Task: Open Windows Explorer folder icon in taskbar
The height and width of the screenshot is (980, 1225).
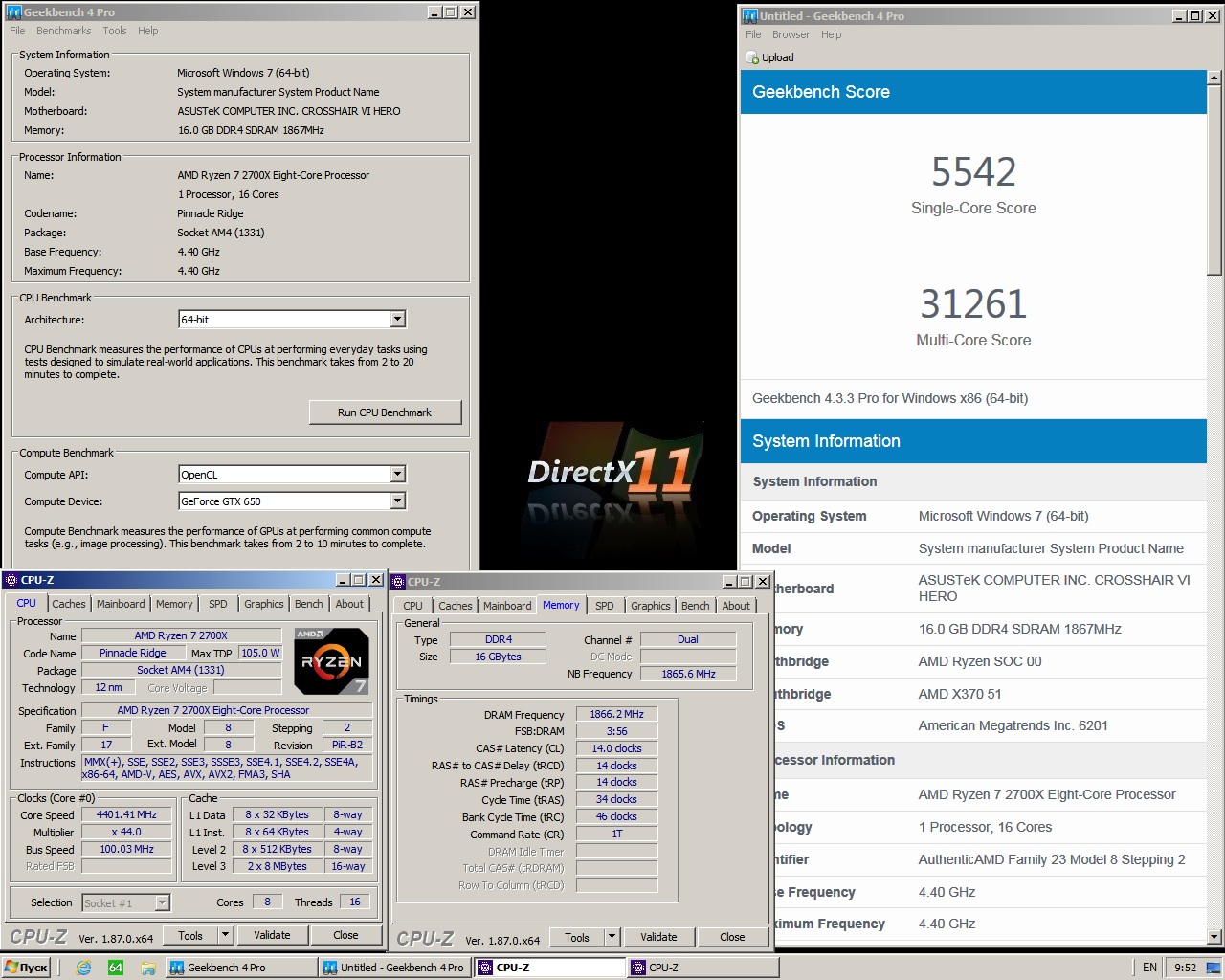Action: click(x=147, y=968)
